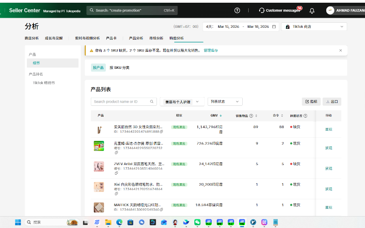This screenshot has height=228, width=365.
Task: Copy product ID 1734644229350720752
Action: click(x=116, y=153)
